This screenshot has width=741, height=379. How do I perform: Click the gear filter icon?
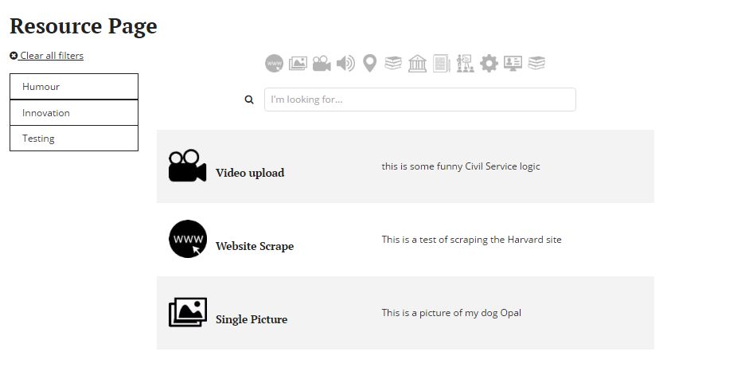[x=489, y=64]
